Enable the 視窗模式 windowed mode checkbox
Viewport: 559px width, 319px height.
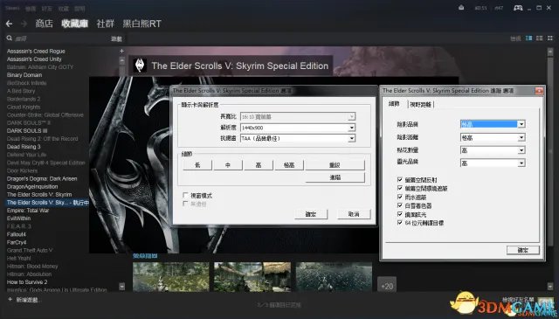point(185,195)
